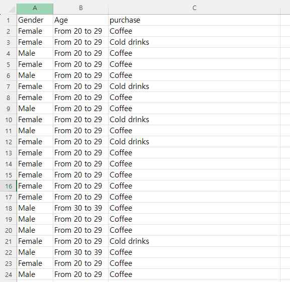The width and height of the screenshot is (290, 282).
Task: Click 'From 30 to 39' in row 18
Action: click(78, 208)
